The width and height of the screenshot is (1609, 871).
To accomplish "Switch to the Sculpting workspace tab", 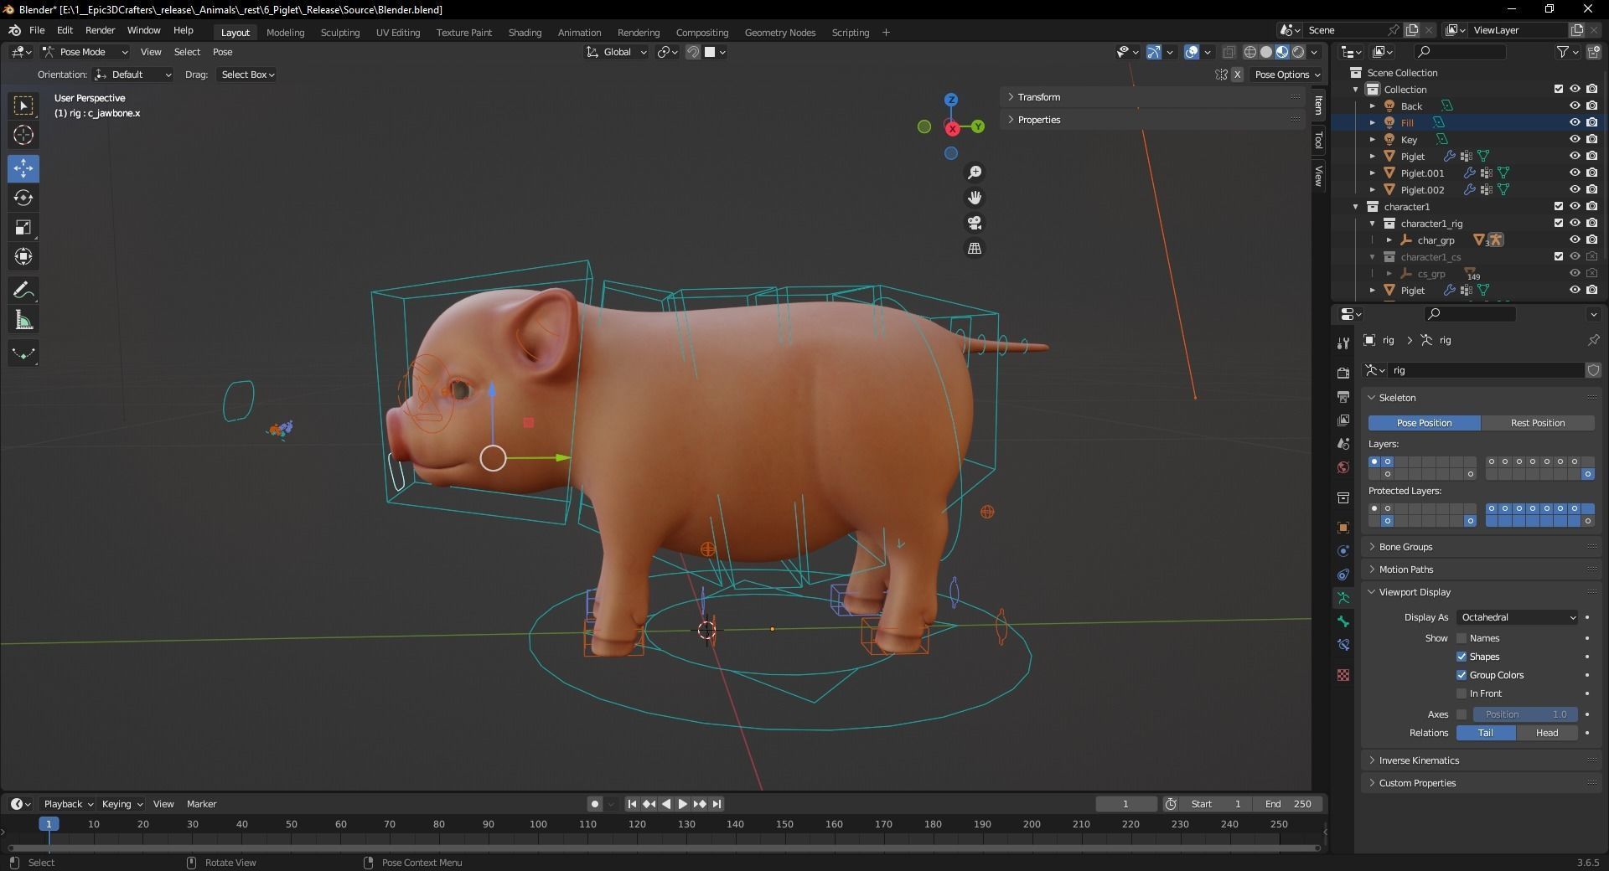I will (340, 33).
